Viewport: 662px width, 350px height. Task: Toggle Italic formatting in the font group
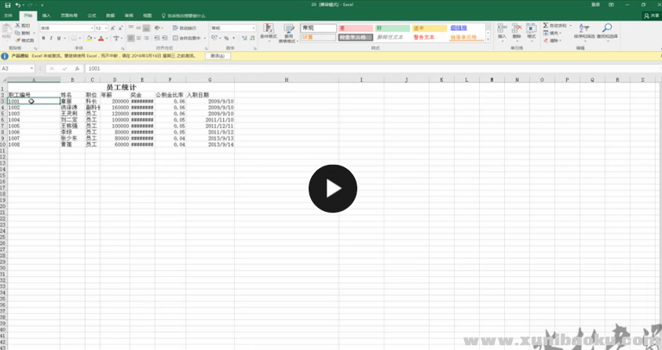point(52,38)
